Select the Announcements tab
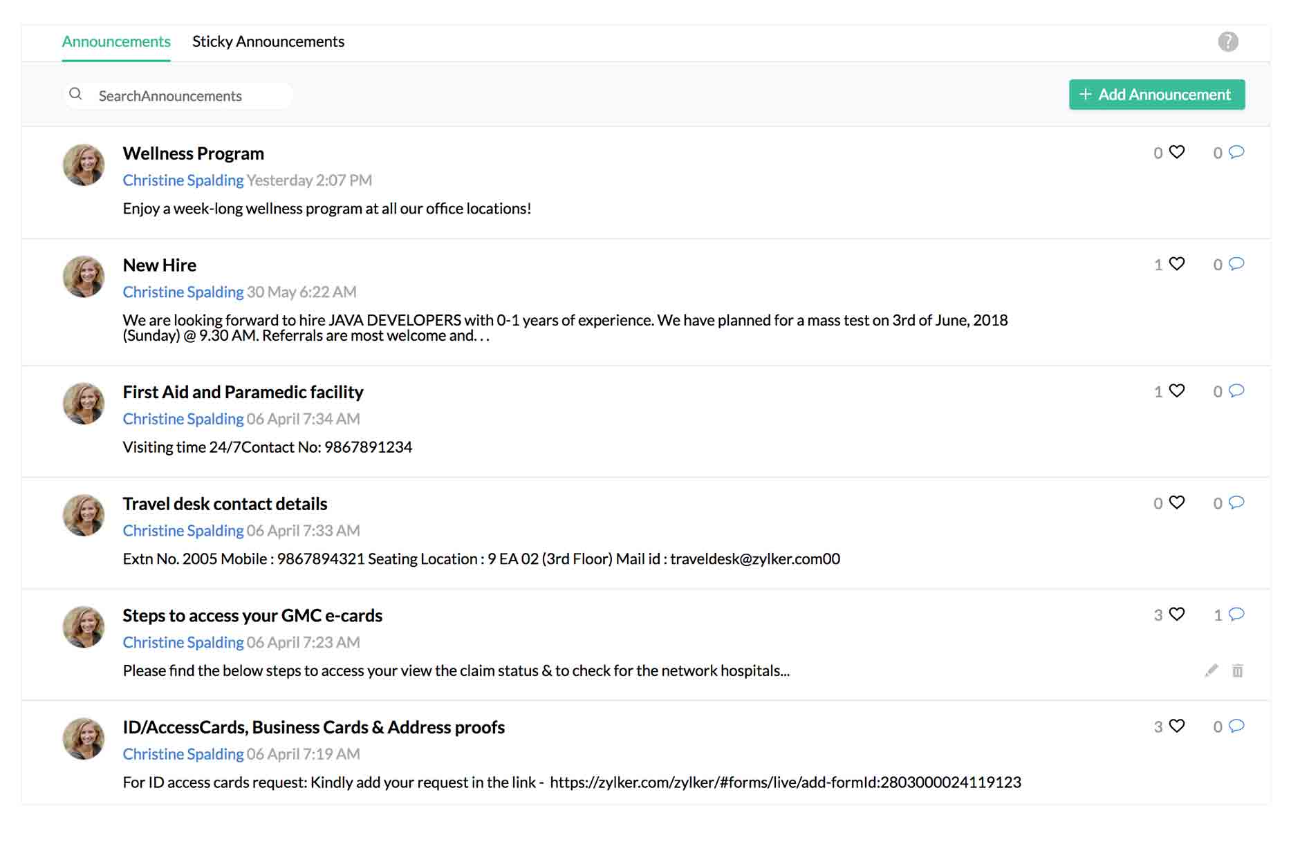This screenshot has width=1300, height=864. 115,41
